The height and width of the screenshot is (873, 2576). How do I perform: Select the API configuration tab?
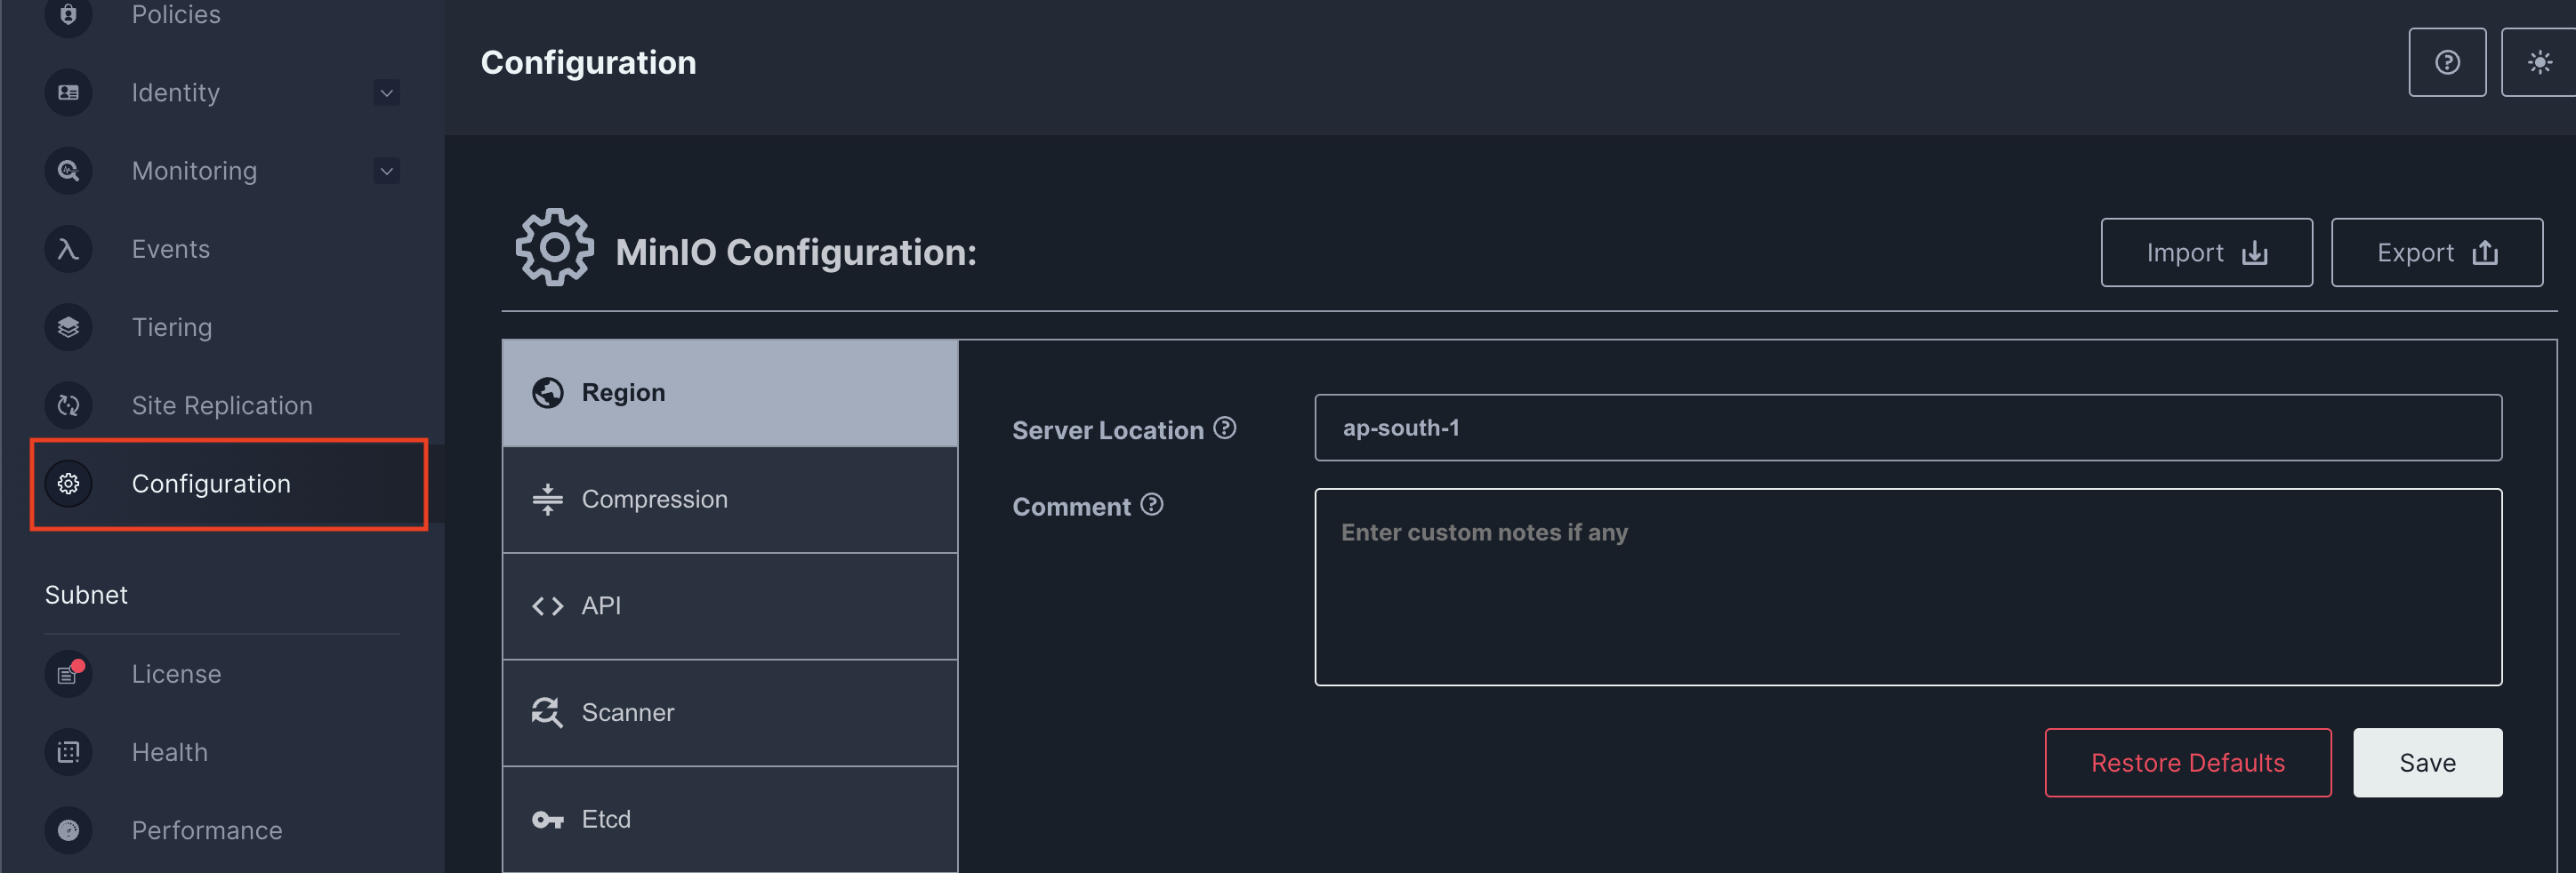click(730, 606)
